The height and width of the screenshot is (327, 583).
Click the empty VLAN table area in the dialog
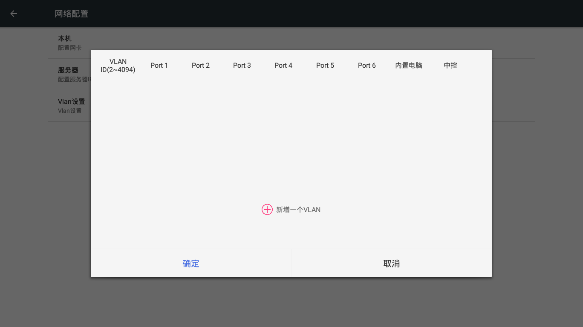[x=291, y=136]
